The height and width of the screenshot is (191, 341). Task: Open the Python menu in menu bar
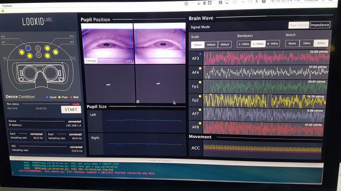pyautogui.click(x=7, y=6)
